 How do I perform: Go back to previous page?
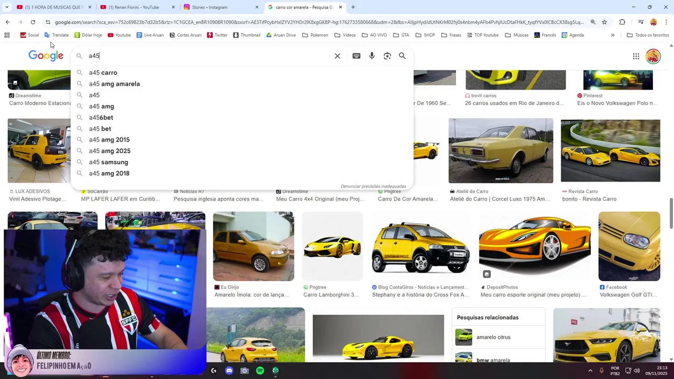7,22
